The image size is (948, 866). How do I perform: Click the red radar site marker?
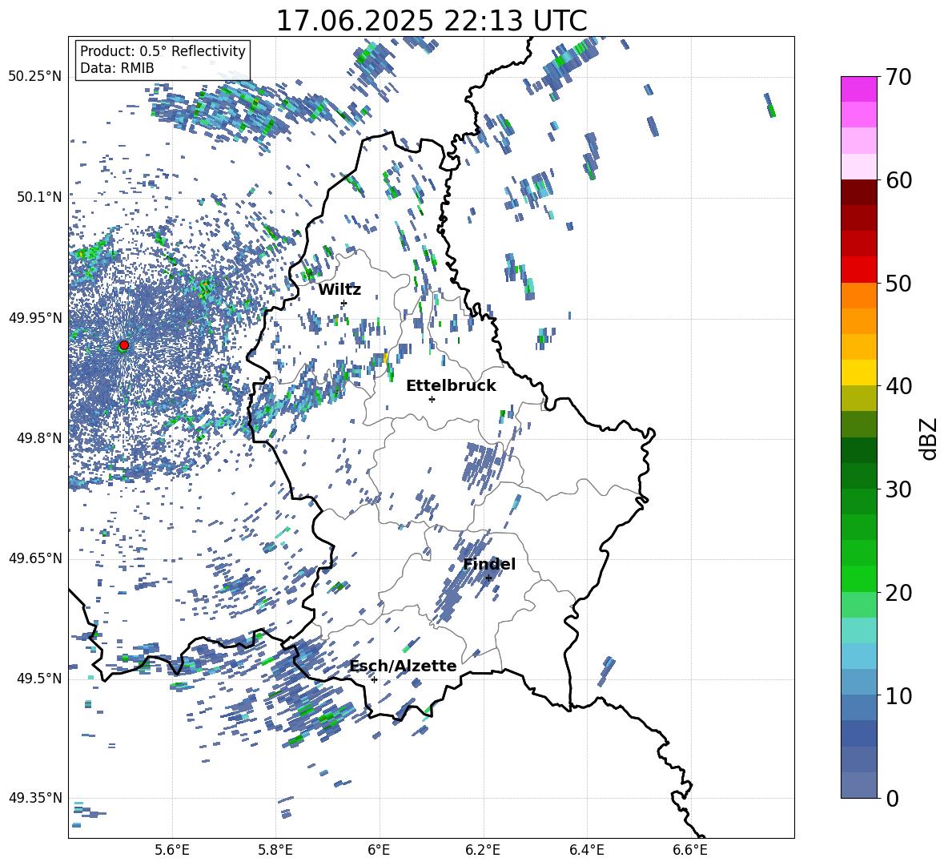tap(124, 344)
